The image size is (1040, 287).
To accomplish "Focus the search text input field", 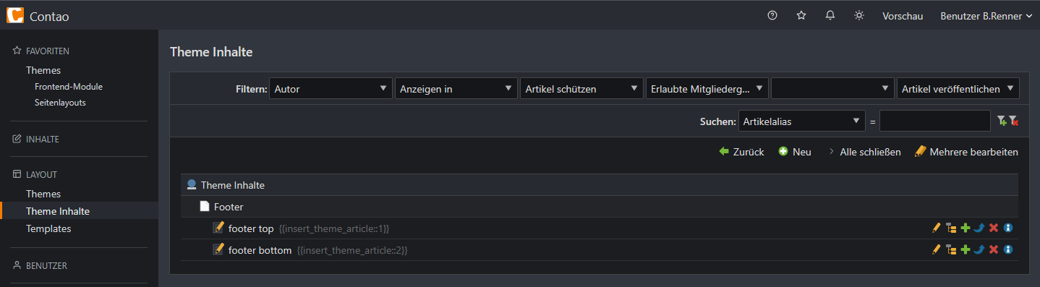I will (x=935, y=121).
